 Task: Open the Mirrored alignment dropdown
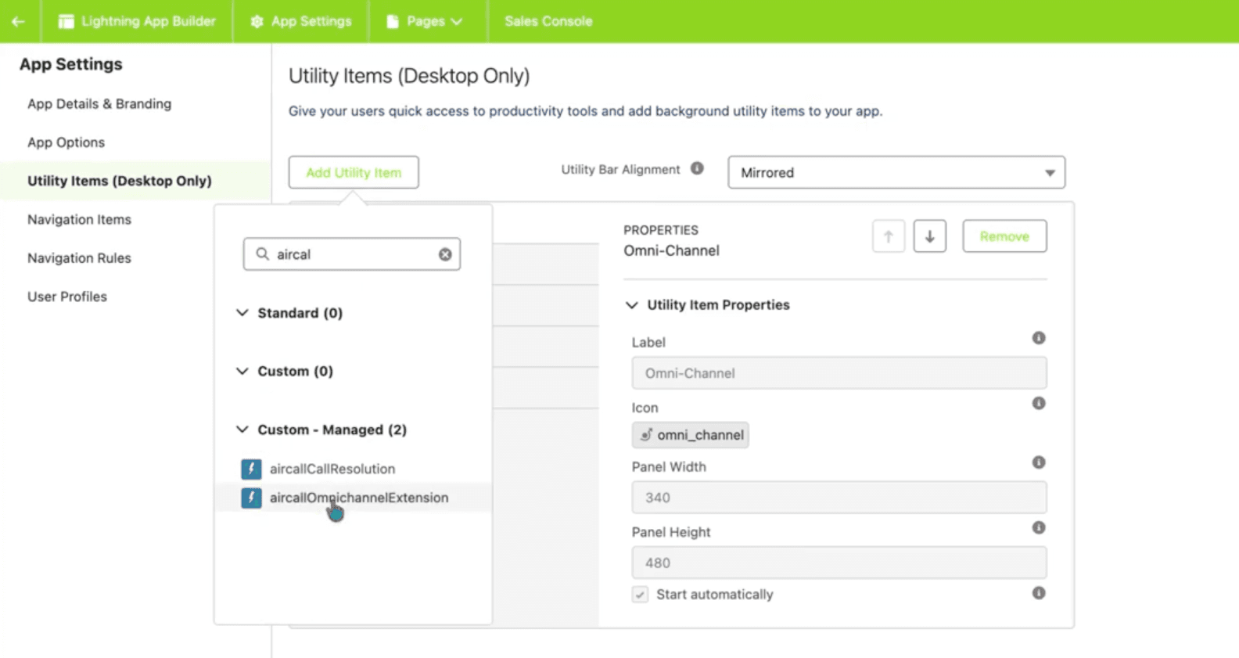point(896,172)
